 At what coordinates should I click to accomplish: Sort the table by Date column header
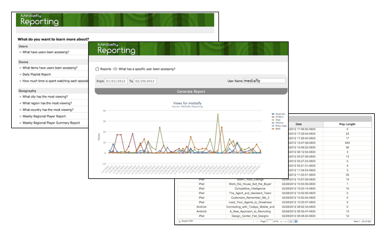pyautogui.click(x=299, y=124)
